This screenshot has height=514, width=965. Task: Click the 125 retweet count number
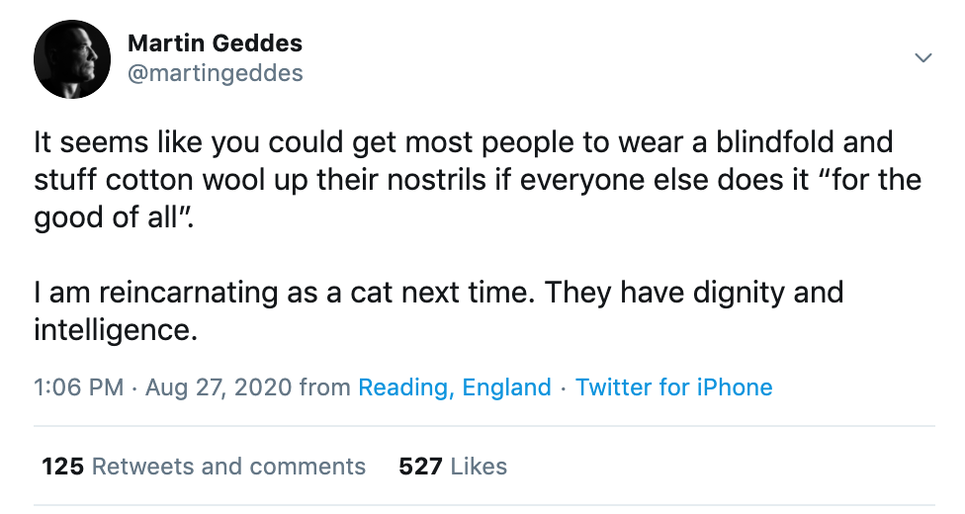(62, 467)
